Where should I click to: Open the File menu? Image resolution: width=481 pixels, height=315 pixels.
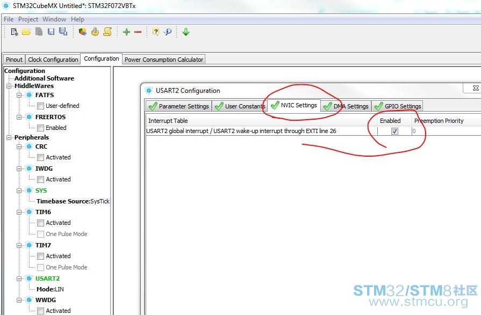[x=9, y=19]
